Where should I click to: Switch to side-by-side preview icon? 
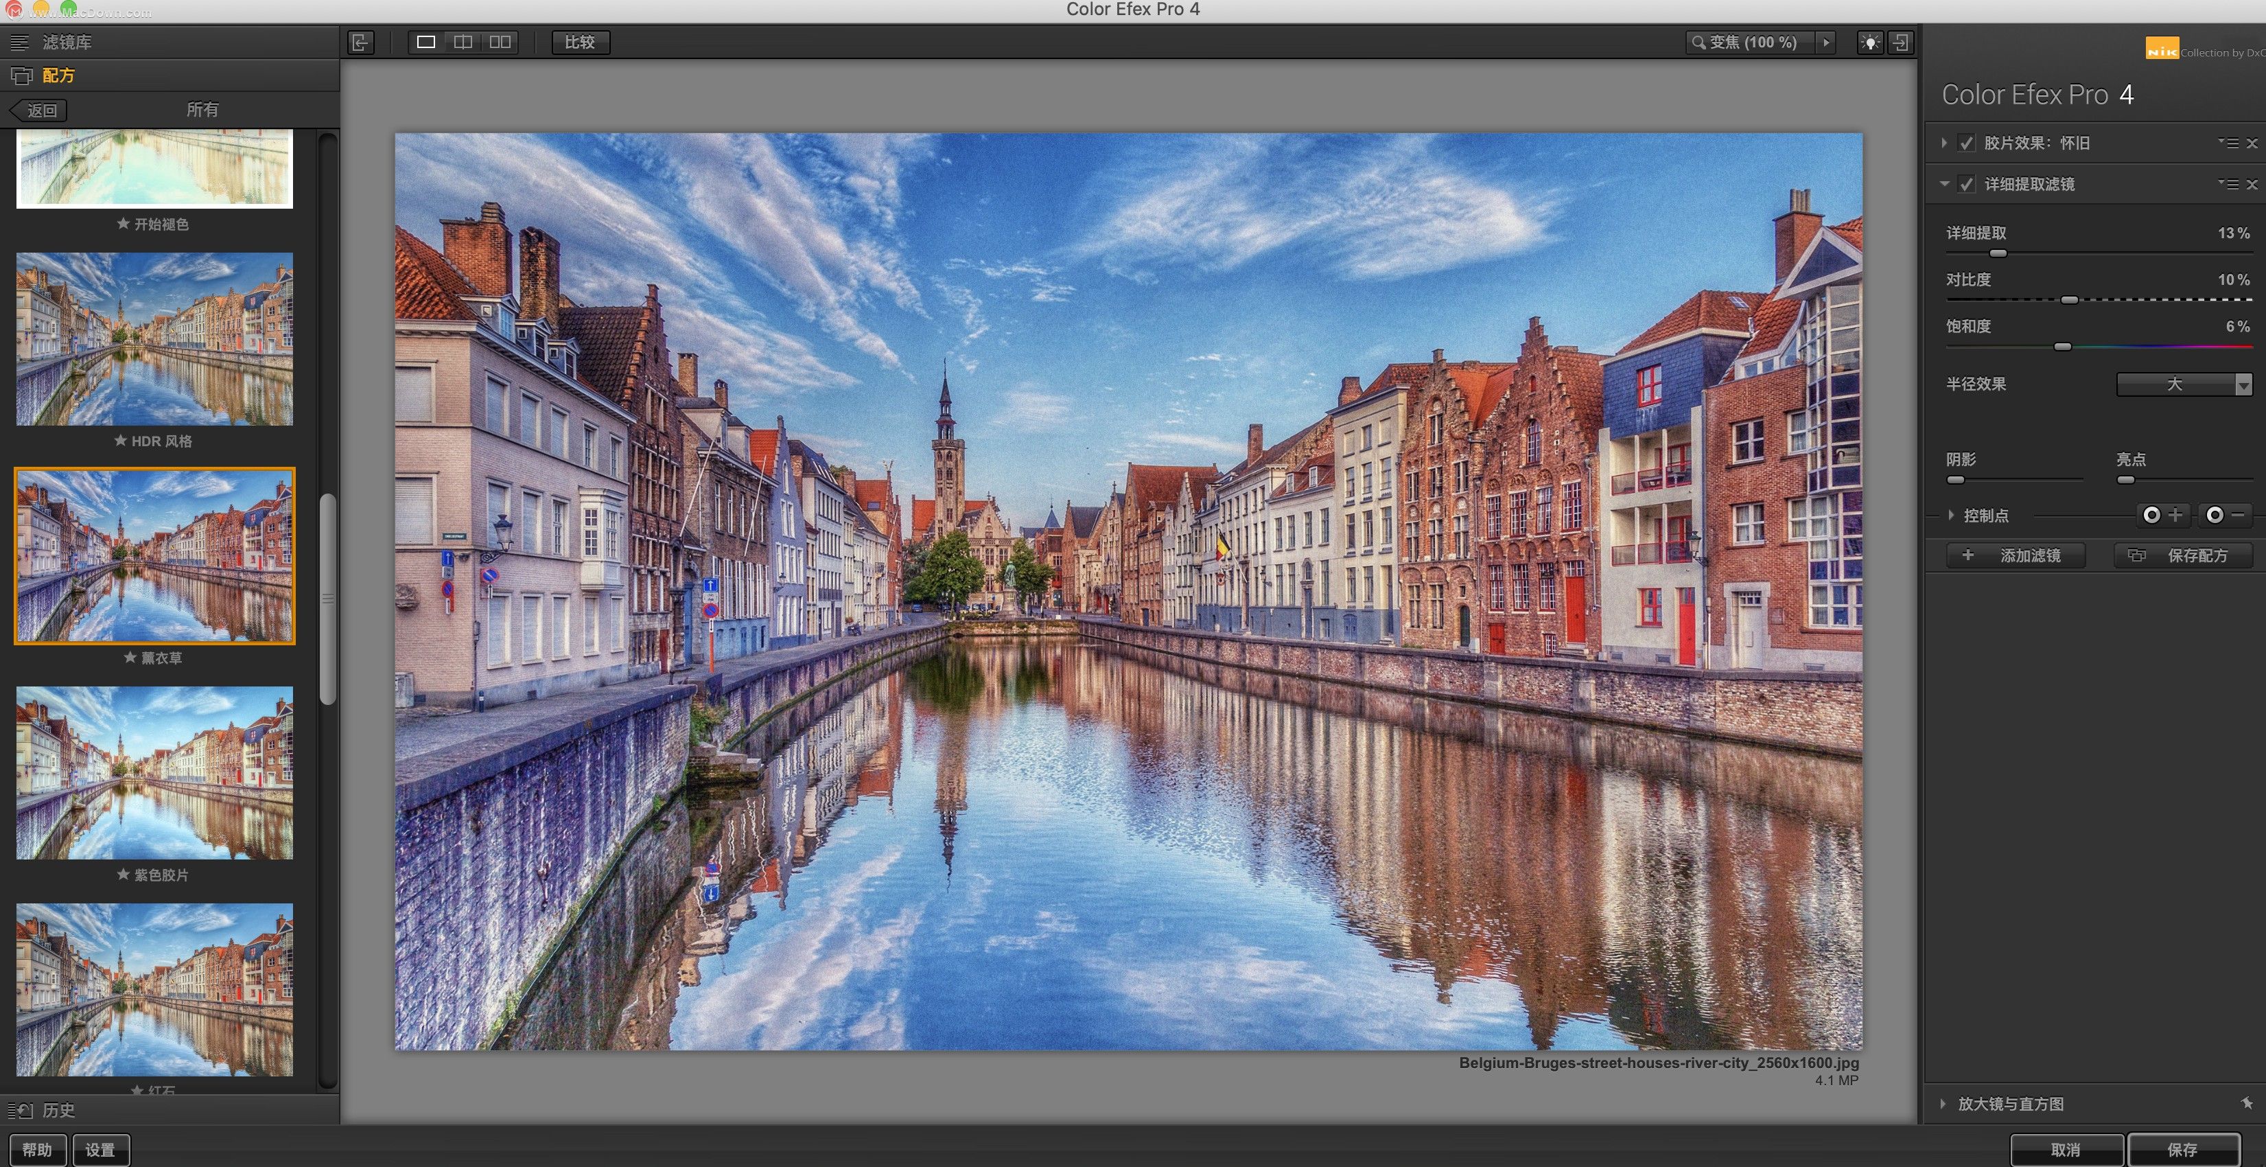tap(500, 43)
